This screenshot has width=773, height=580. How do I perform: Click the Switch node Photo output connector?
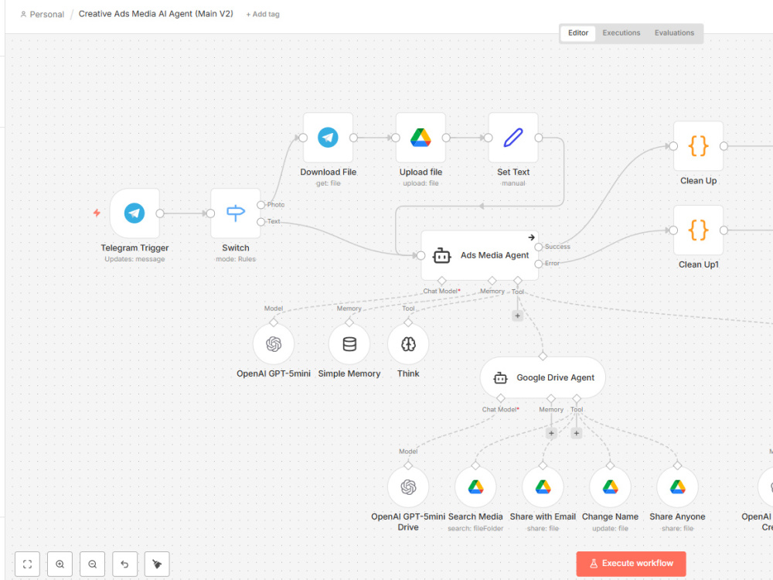[x=261, y=205]
